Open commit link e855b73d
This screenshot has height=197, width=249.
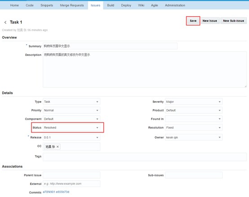(x=62, y=192)
